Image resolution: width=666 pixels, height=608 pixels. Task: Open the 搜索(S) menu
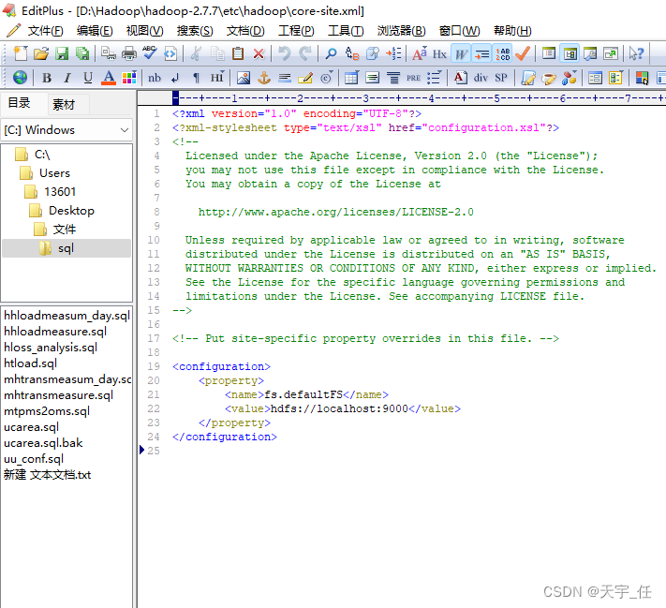(195, 31)
